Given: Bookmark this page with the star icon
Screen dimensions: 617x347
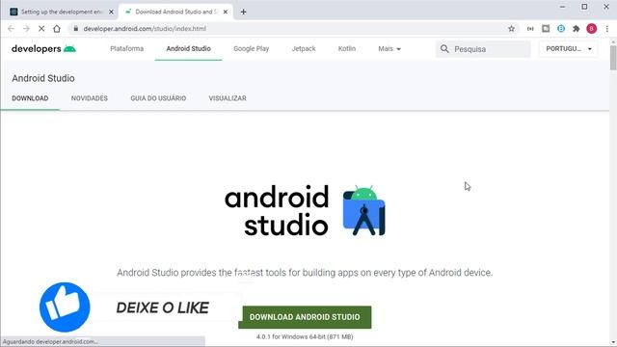Looking at the screenshot, I should [511, 29].
